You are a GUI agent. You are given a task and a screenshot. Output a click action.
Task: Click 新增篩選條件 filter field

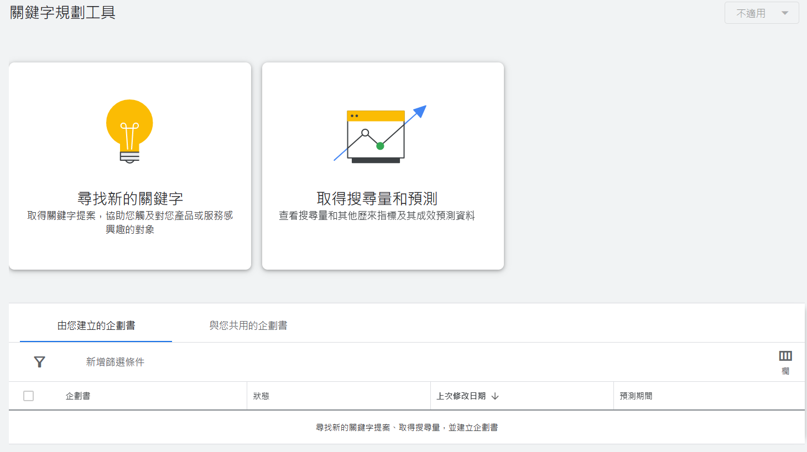point(115,362)
